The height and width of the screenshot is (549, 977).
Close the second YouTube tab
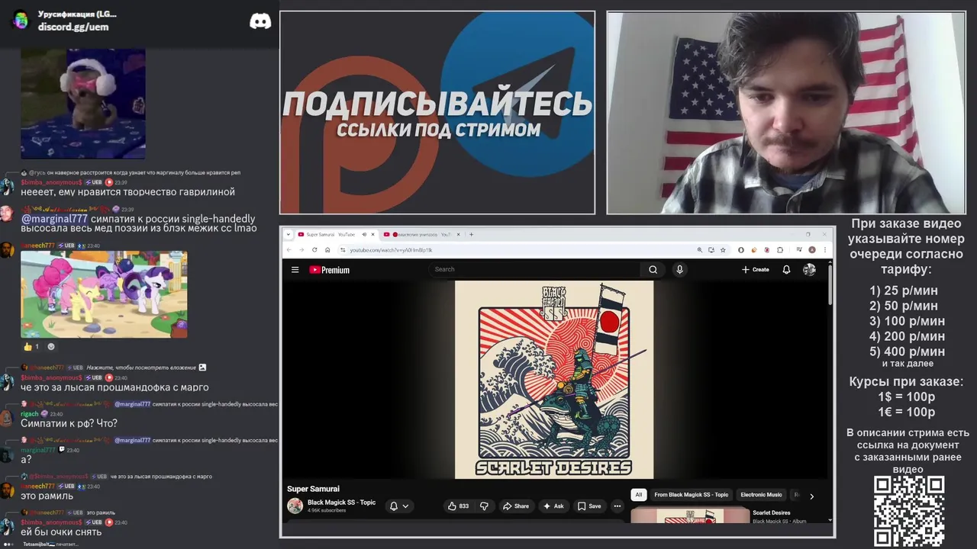pyautogui.click(x=460, y=235)
